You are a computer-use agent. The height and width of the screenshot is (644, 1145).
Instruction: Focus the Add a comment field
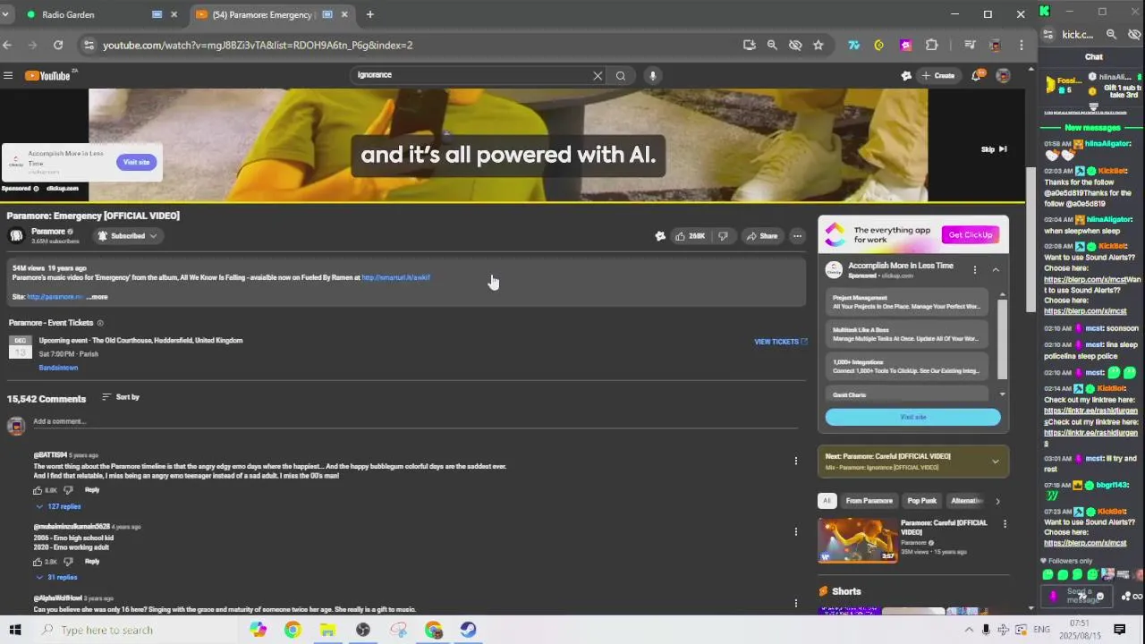[415, 422]
